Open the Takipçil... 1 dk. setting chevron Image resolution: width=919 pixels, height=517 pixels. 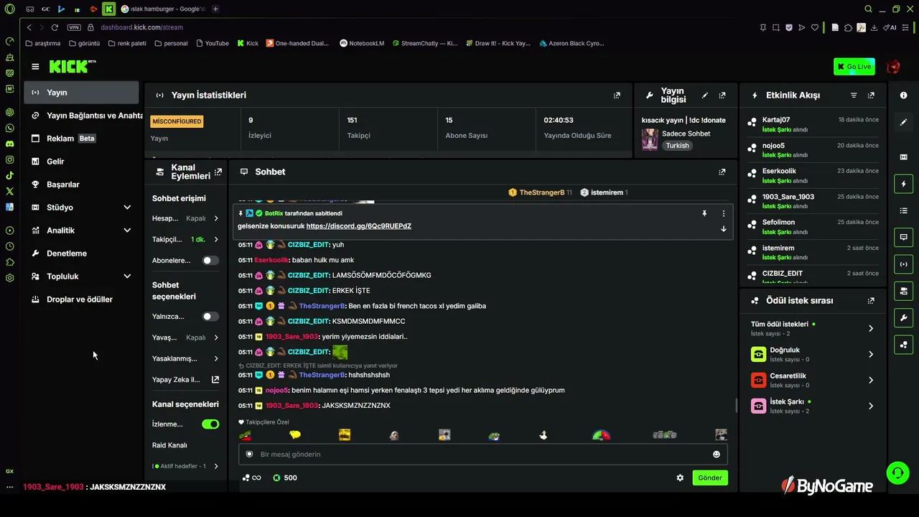pos(216,239)
